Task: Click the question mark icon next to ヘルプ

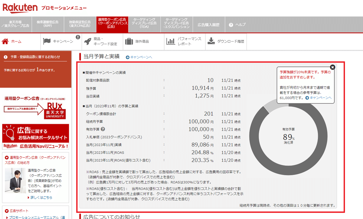Action: pyautogui.click(x=231, y=25)
